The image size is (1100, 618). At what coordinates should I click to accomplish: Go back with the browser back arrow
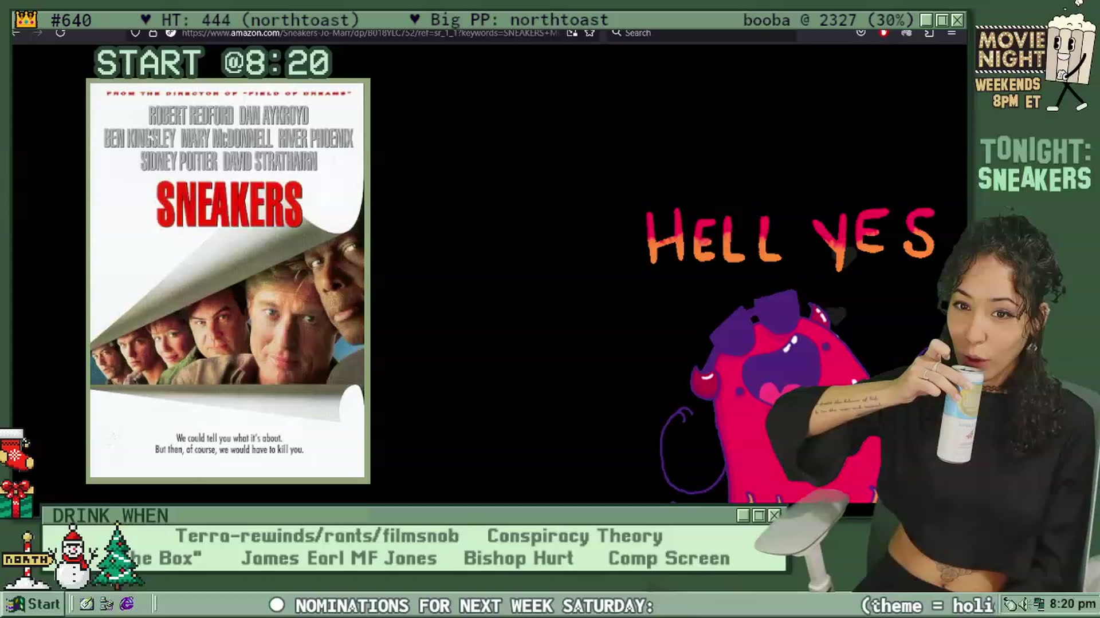(x=16, y=33)
